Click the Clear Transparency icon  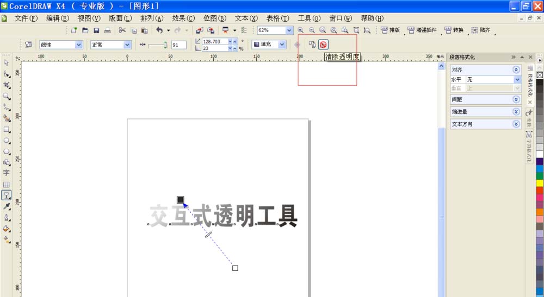tap(323, 45)
